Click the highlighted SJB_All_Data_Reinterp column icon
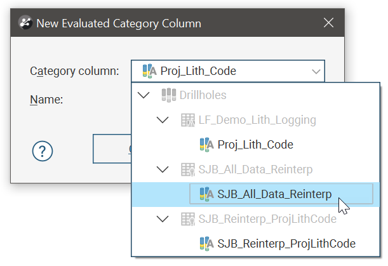The width and height of the screenshot is (388, 266). 206,194
